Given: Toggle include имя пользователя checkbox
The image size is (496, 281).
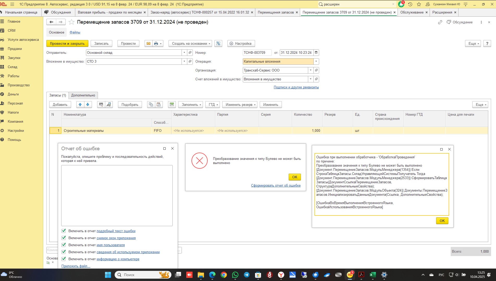Looking at the screenshot, I should click(64, 245).
